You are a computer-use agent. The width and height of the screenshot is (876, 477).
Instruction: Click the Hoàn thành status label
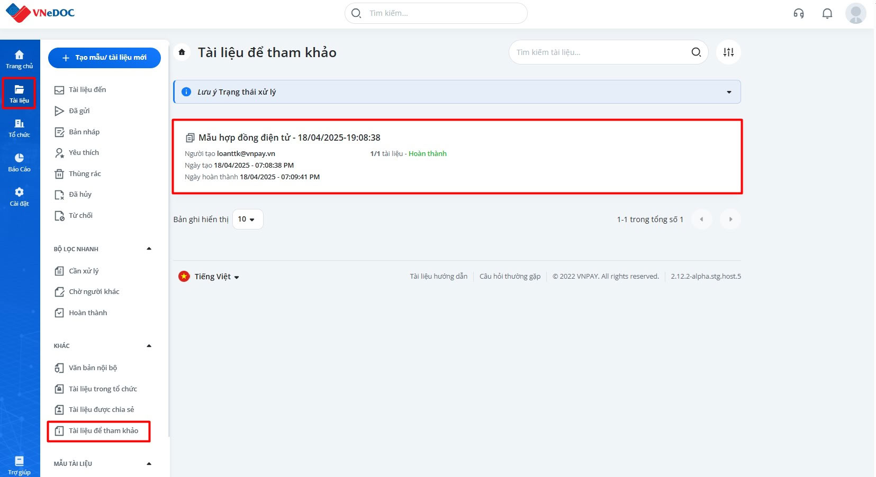tap(428, 154)
